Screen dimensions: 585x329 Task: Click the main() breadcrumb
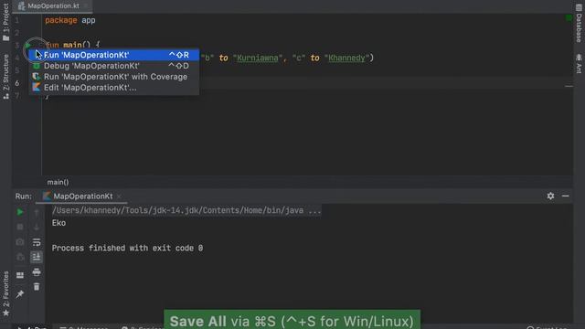tap(58, 182)
